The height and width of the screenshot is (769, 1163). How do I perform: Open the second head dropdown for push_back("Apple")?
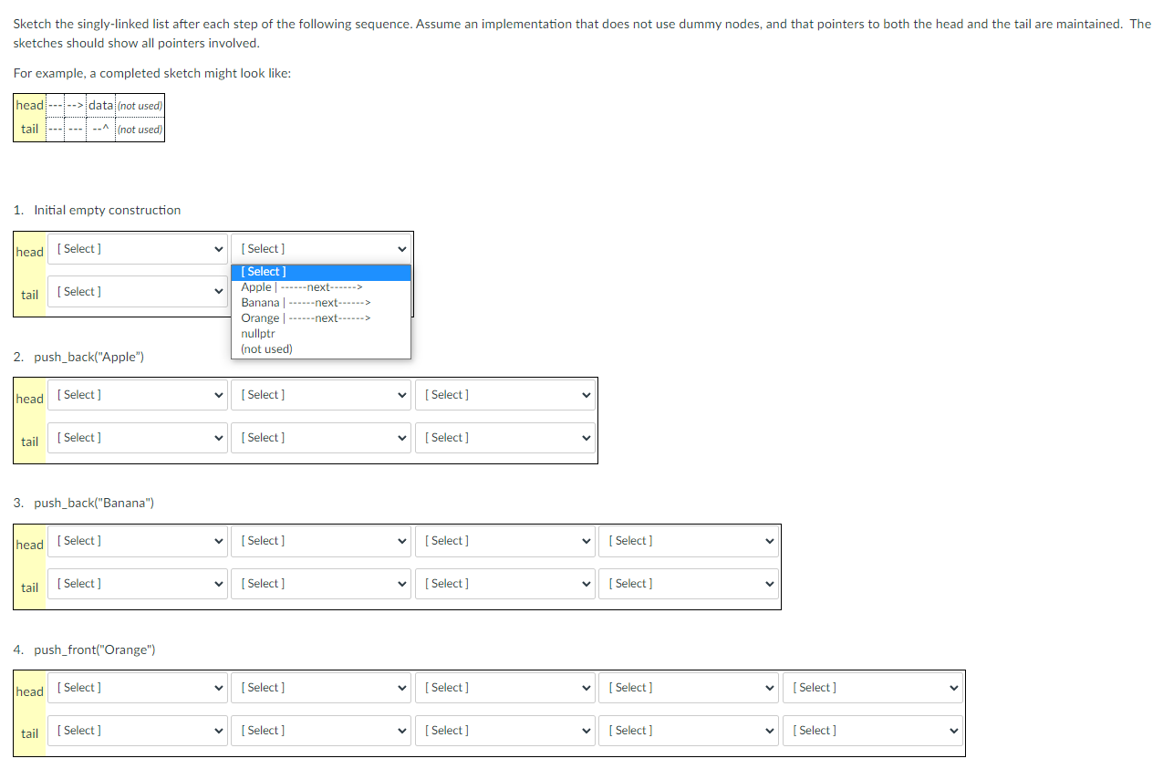tap(321, 394)
